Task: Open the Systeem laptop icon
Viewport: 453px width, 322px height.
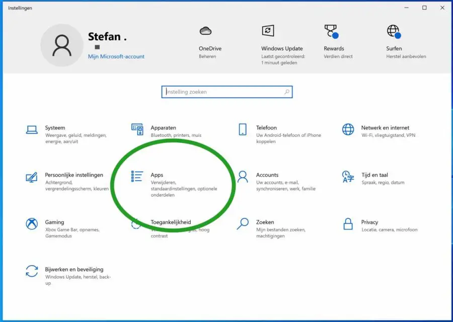Action: click(32, 130)
